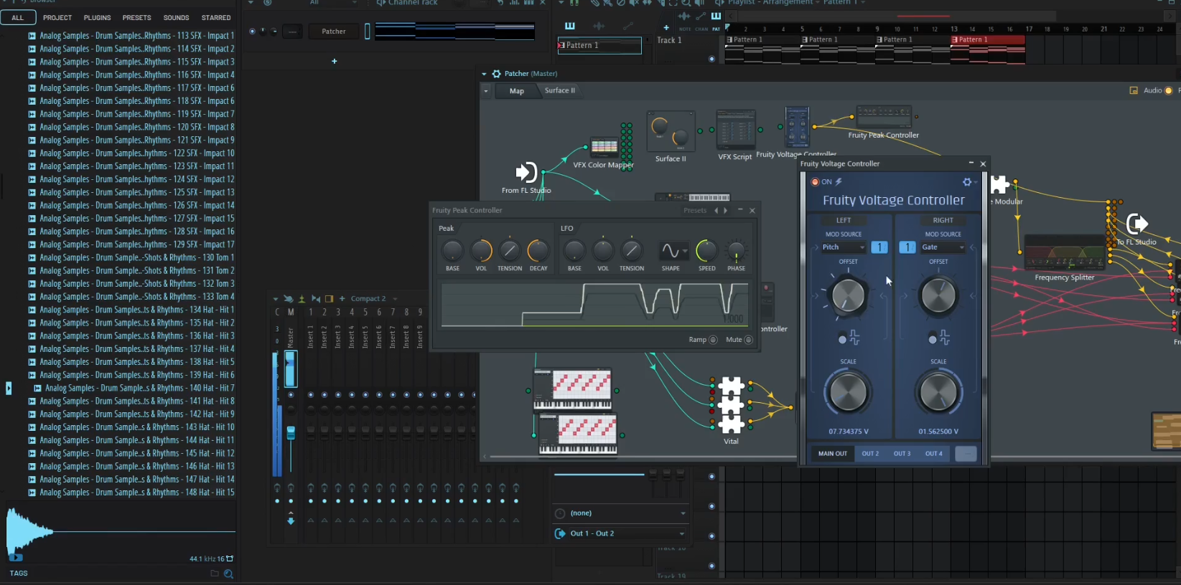Screen dimensions: 1181x585
Task: Toggle the Voltage Controller ON switch
Action: pyautogui.click(x=815, y=182)
